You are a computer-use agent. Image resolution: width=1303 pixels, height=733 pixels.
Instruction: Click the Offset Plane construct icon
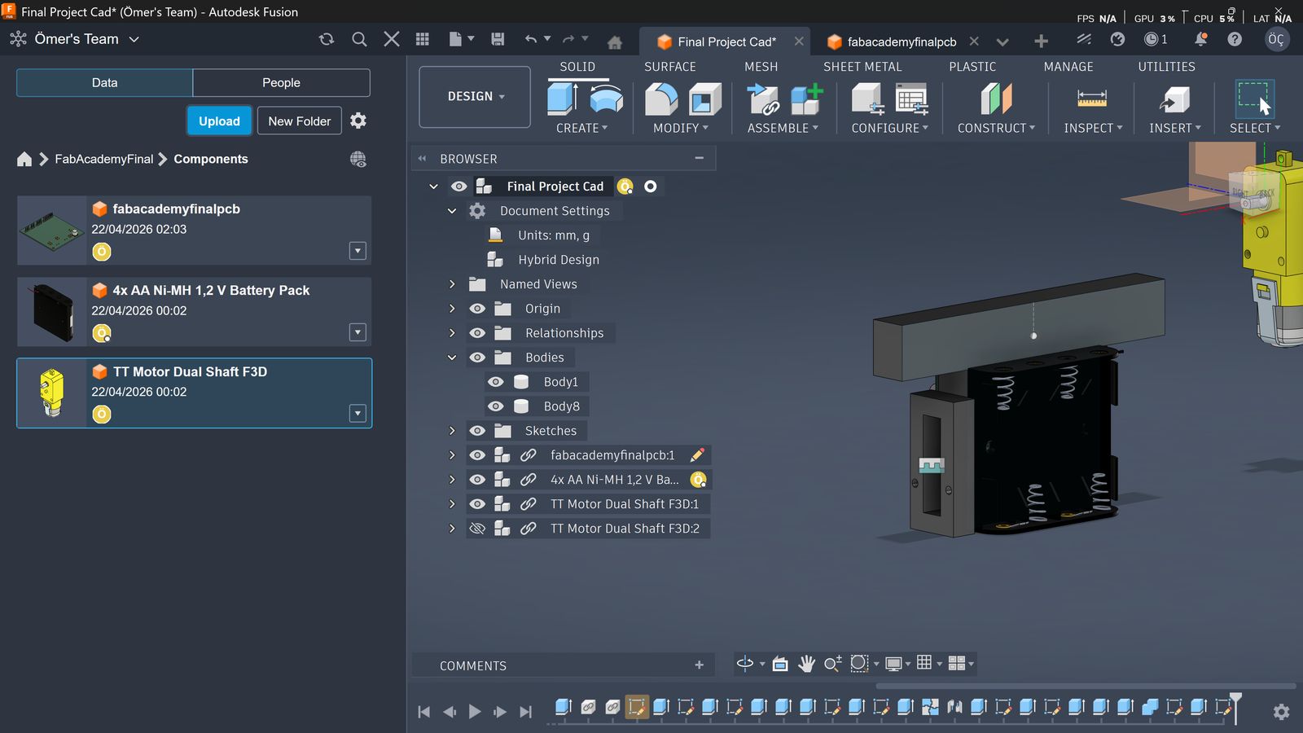tap(996, 99)
